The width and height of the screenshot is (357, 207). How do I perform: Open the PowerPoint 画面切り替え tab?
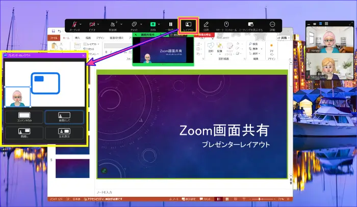(x=117, y=38)
